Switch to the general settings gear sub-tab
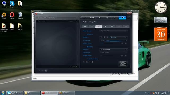Image resolution: width=170 pixels, height=95 pixels. pyautogui.click(x=85, y=26)
